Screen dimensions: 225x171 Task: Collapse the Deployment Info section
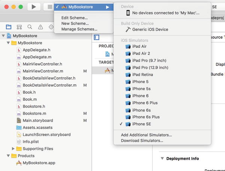pos(162,158)
